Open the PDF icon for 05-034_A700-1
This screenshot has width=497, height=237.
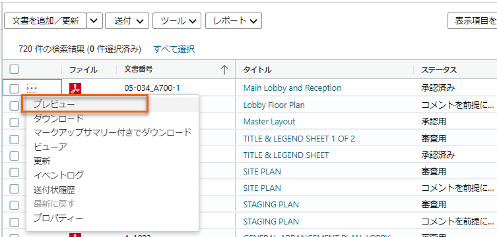coord(75,88)
